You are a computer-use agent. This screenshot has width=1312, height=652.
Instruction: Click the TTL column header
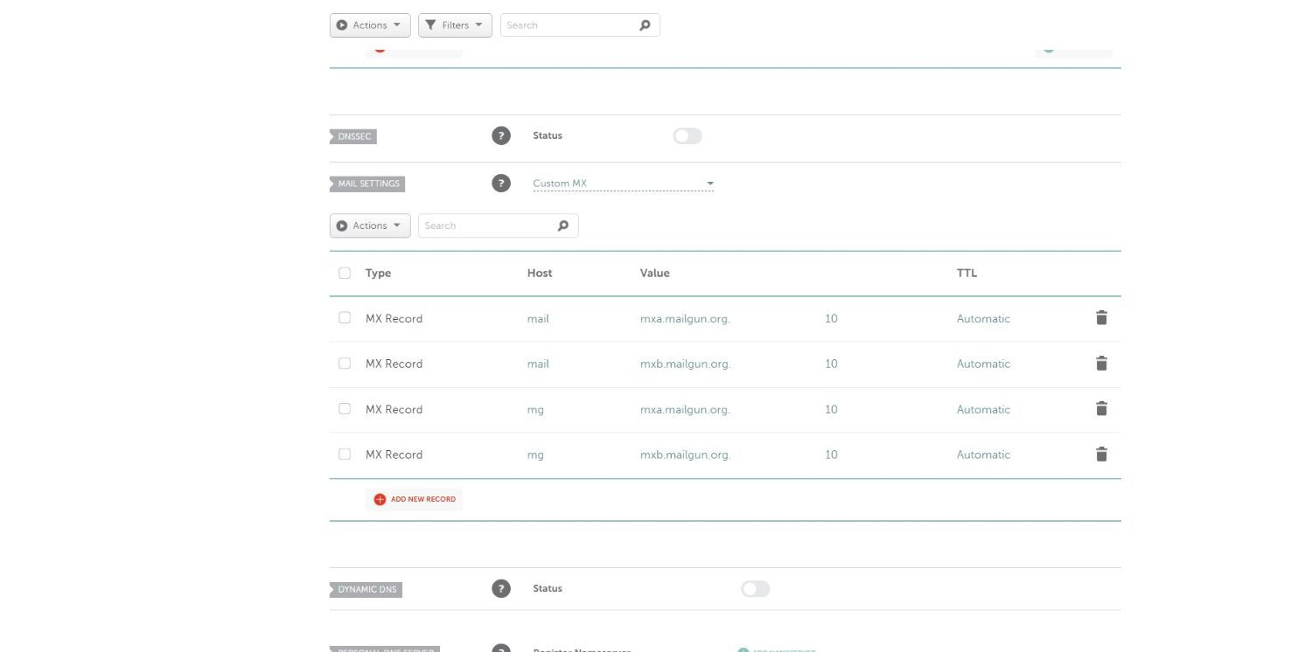967,273
